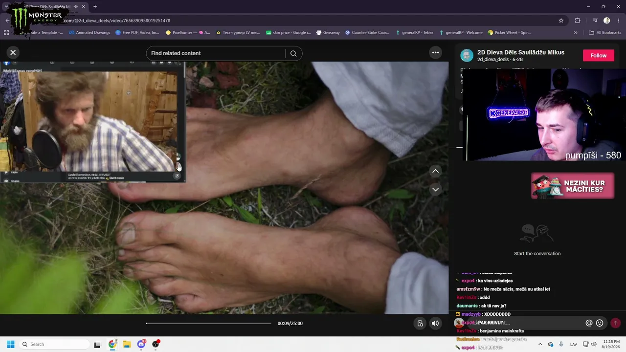Mute the video with the volume icon
This screenshot has height=352, width=626.
tap(435, 323)
